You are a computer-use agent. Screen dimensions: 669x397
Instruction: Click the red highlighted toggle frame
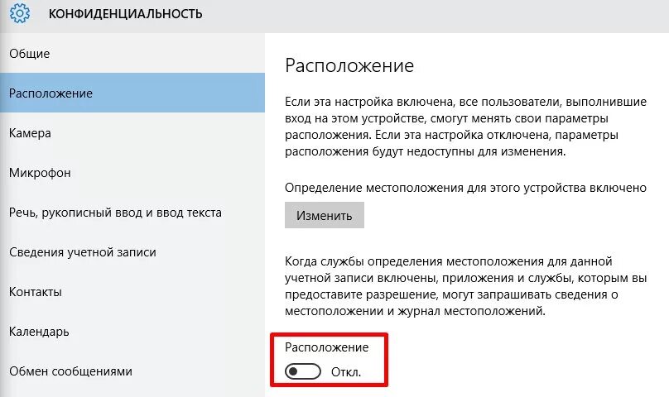(x=329, y=360)
